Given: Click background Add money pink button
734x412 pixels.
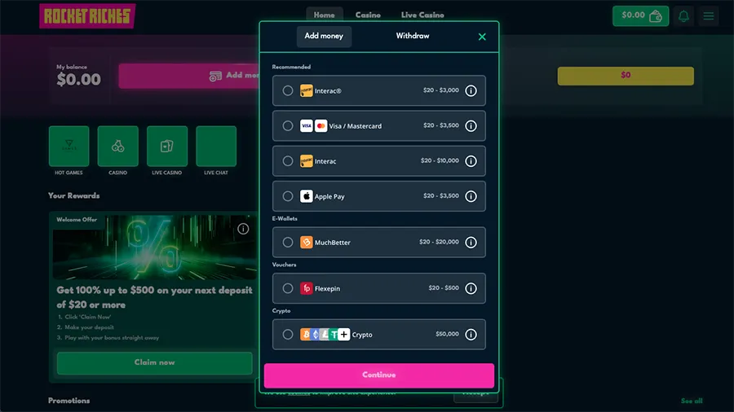Looking at the screenshot, I should (x=188, y=76).
